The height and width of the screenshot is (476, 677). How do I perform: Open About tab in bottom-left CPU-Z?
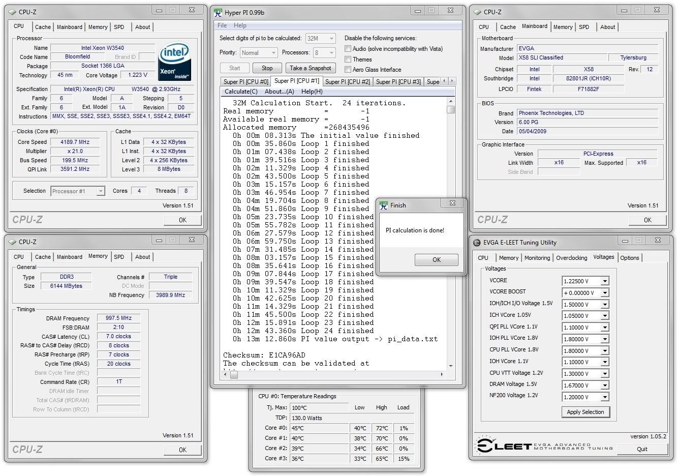[x=142, y=257]
